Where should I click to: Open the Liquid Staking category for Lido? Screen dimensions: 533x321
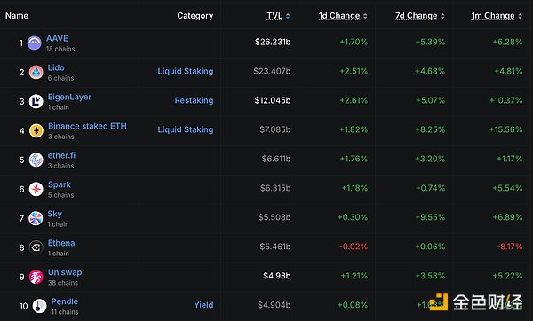pyautogui.click(x=186, y=71)
